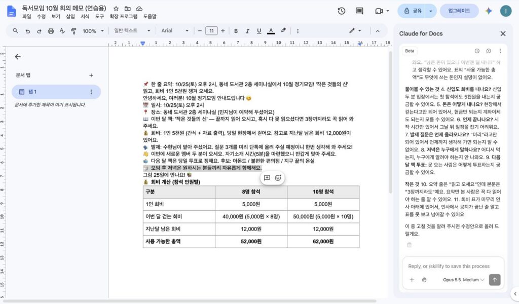Close the Claude for Docs panel
The width and height of the screenshot is (519, 304).
503,33
